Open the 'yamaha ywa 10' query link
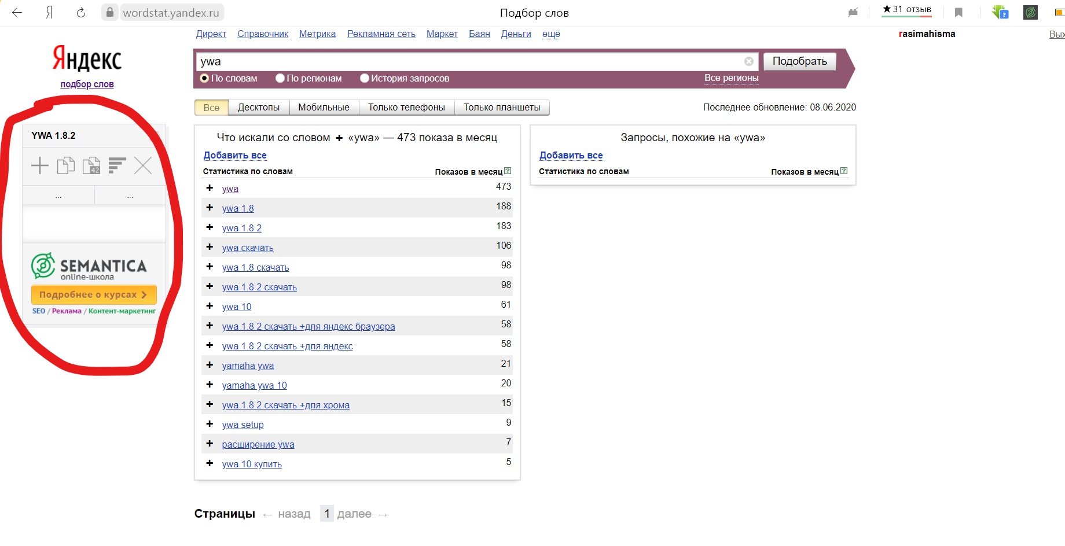This screenshot has height=546, width=1065. [x=254, y=385]
